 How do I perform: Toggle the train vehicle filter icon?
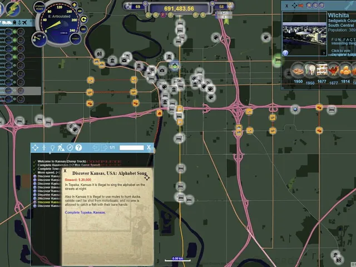[x=15, y=22]
